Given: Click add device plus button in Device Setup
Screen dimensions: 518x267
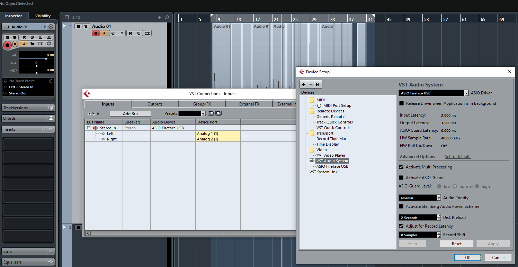Looking at the screenshot, I should [x=303, y=84].
